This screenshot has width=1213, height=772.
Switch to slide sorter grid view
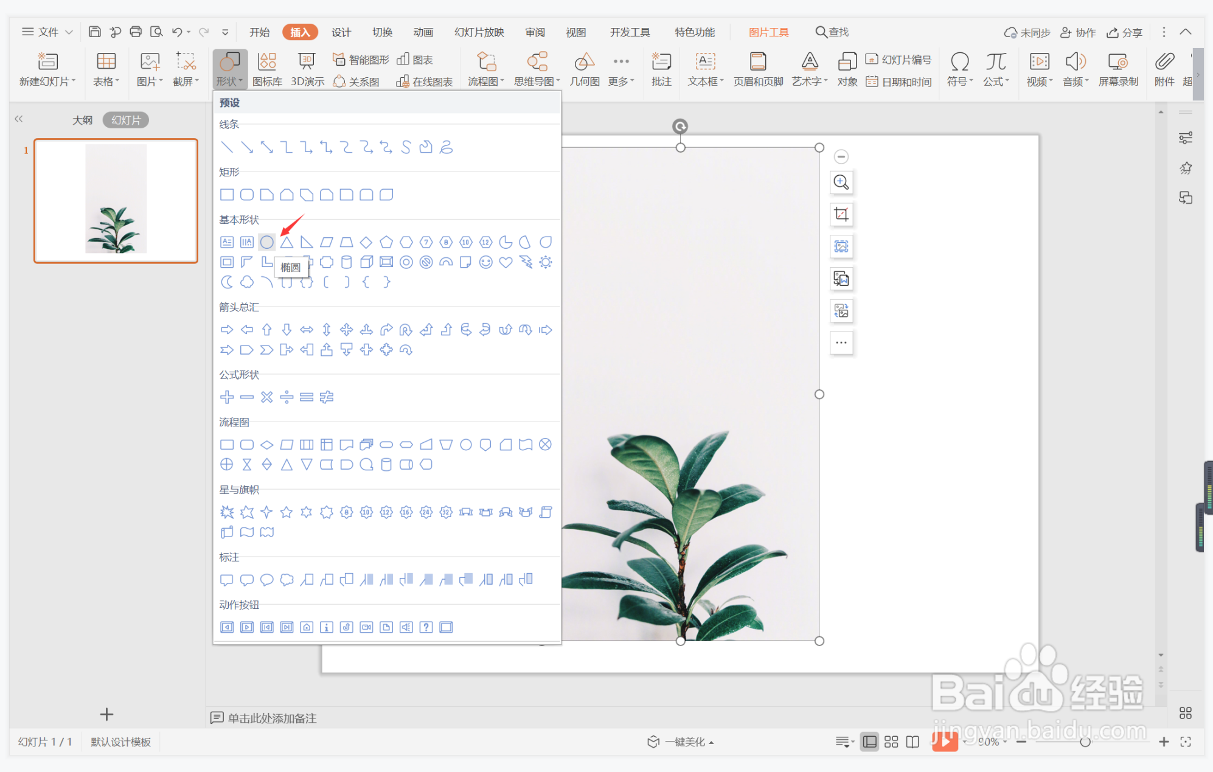[891, 742]
